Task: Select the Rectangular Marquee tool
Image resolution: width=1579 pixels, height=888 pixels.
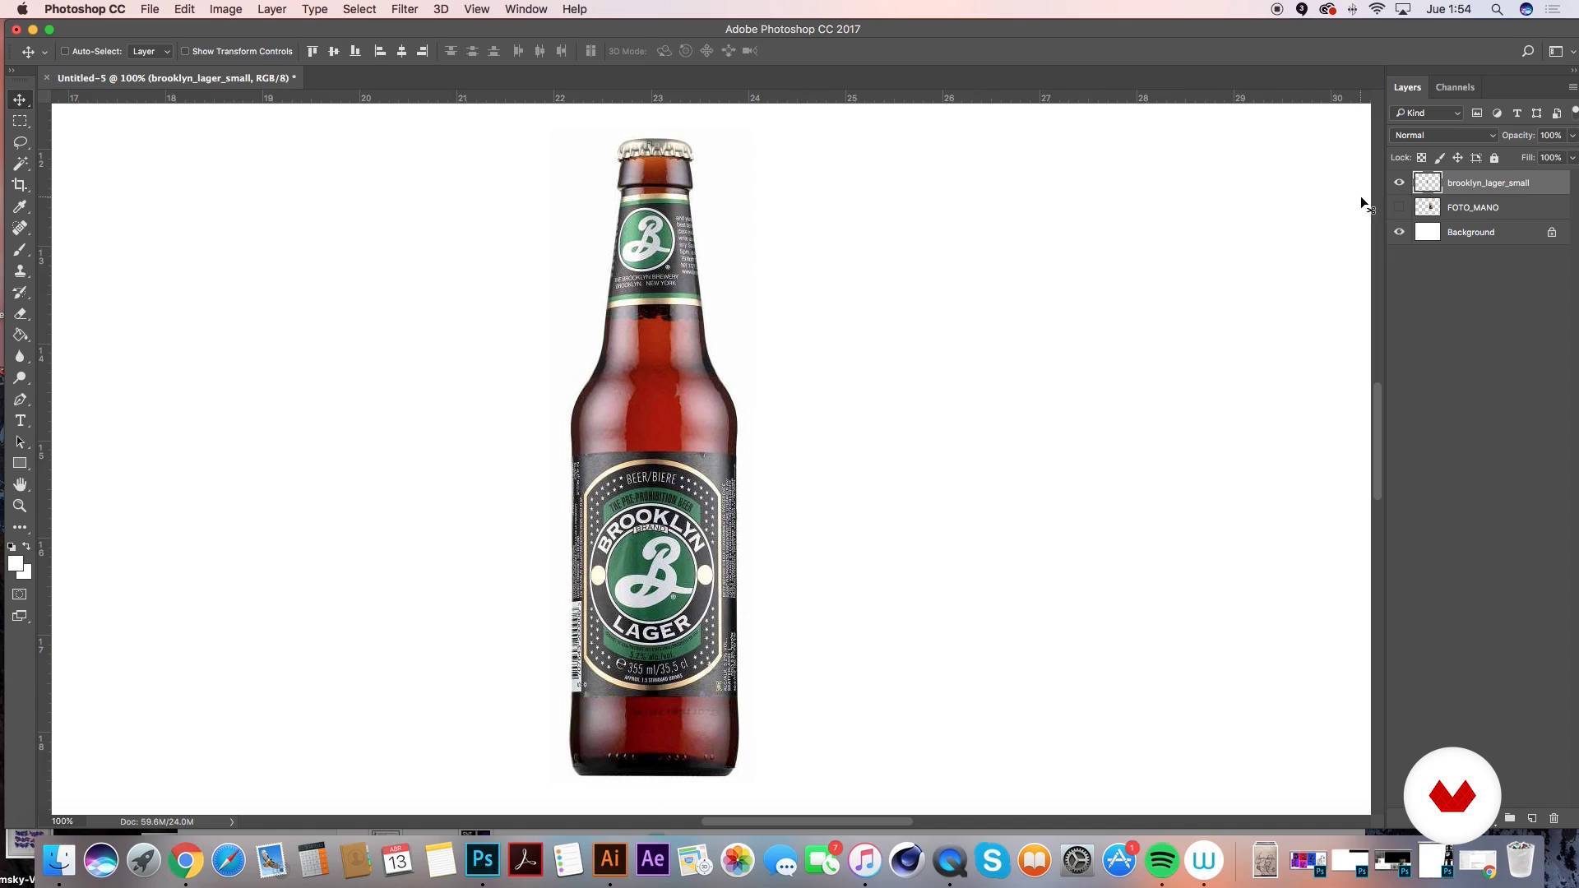Action: point(20,121)
